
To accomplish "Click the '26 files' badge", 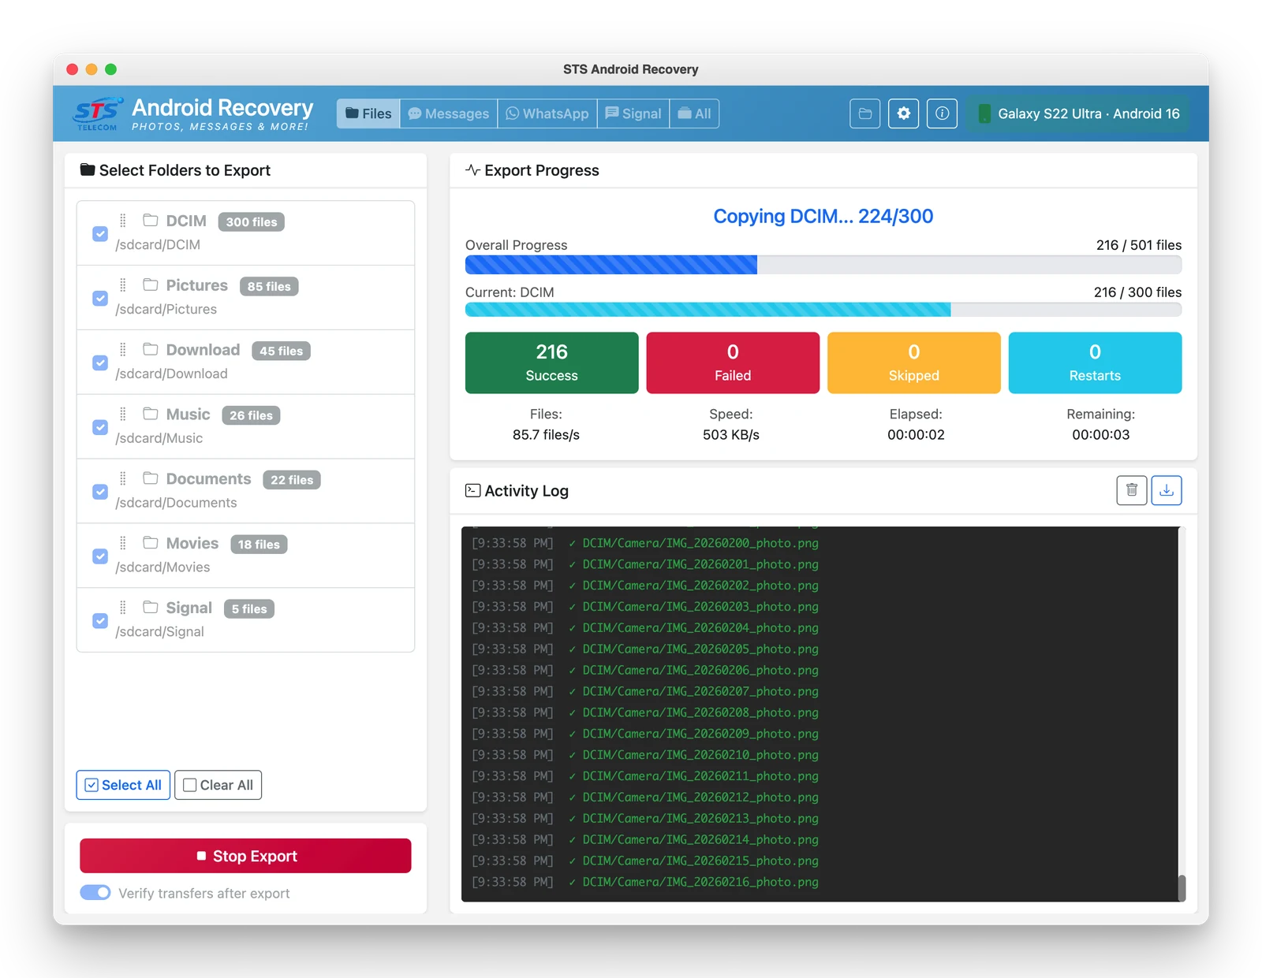I will pos(251,415).
